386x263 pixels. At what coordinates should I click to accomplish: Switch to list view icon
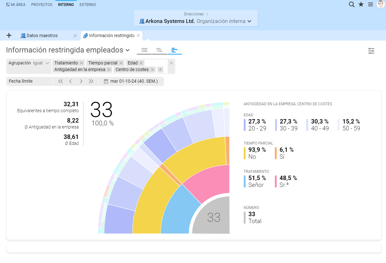tap(144, 50)
